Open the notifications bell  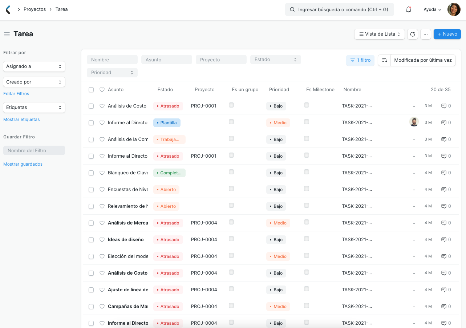click(409, 10)
